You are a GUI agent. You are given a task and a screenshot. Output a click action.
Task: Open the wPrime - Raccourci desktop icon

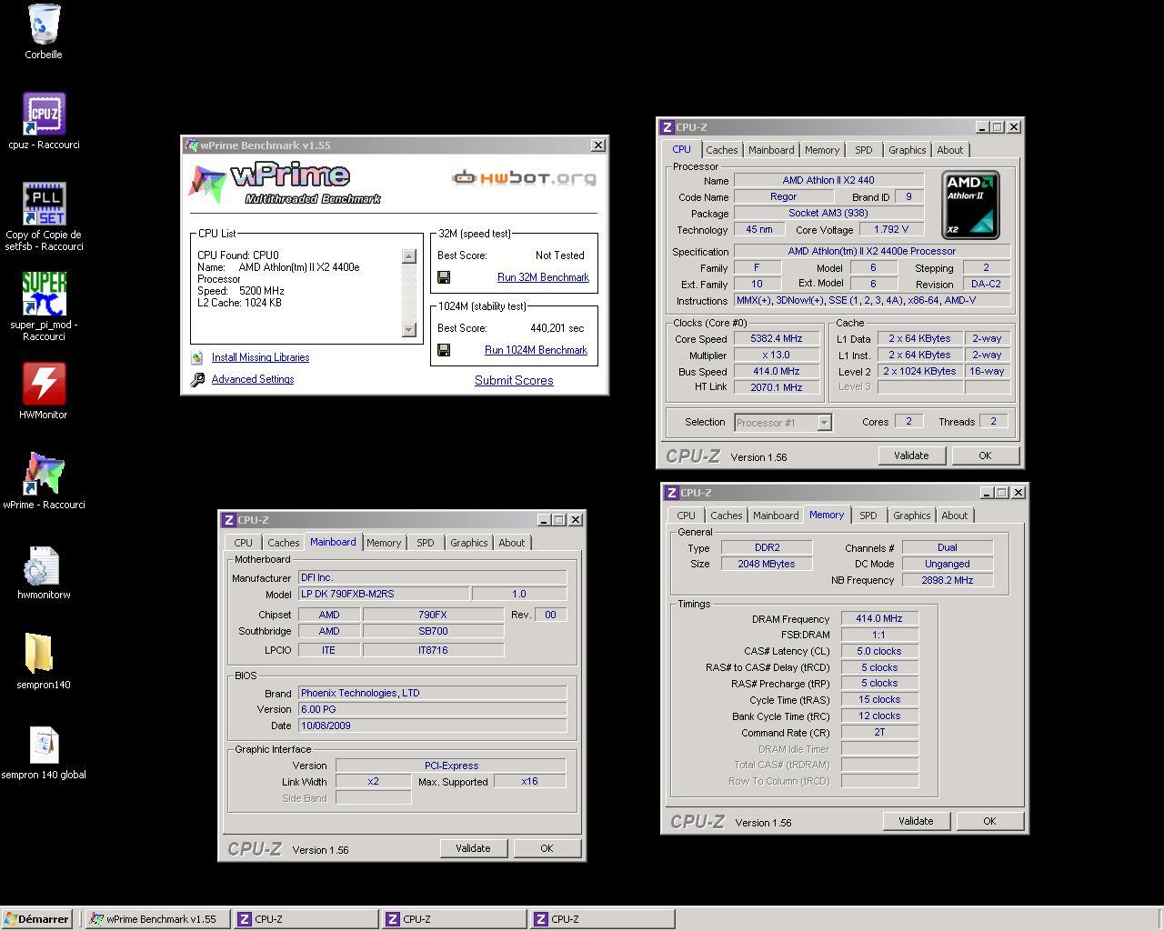click(44, 475)
